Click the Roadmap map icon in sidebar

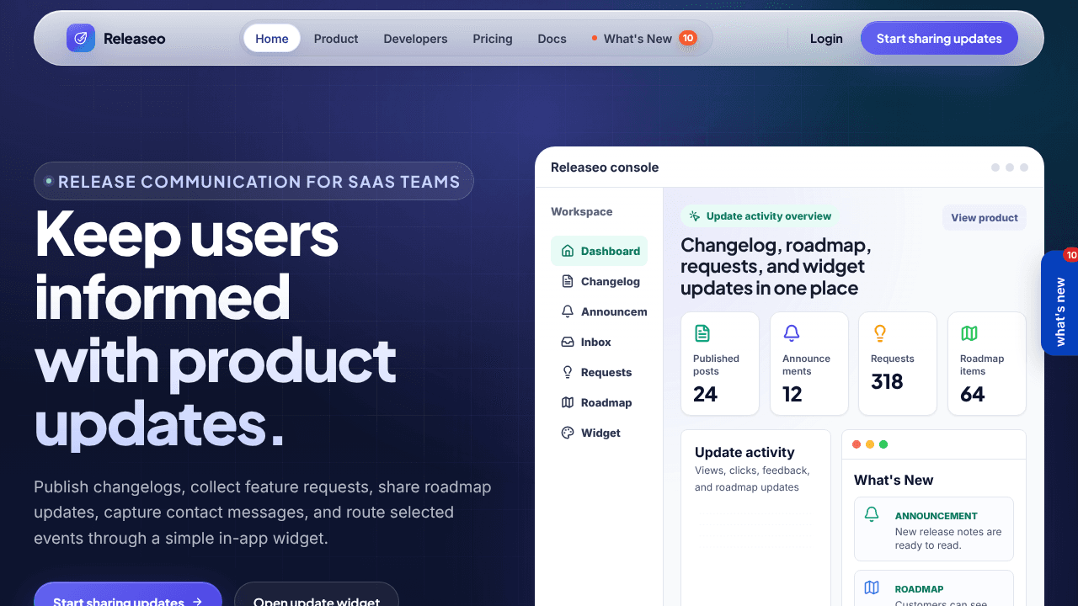(568, 402)
